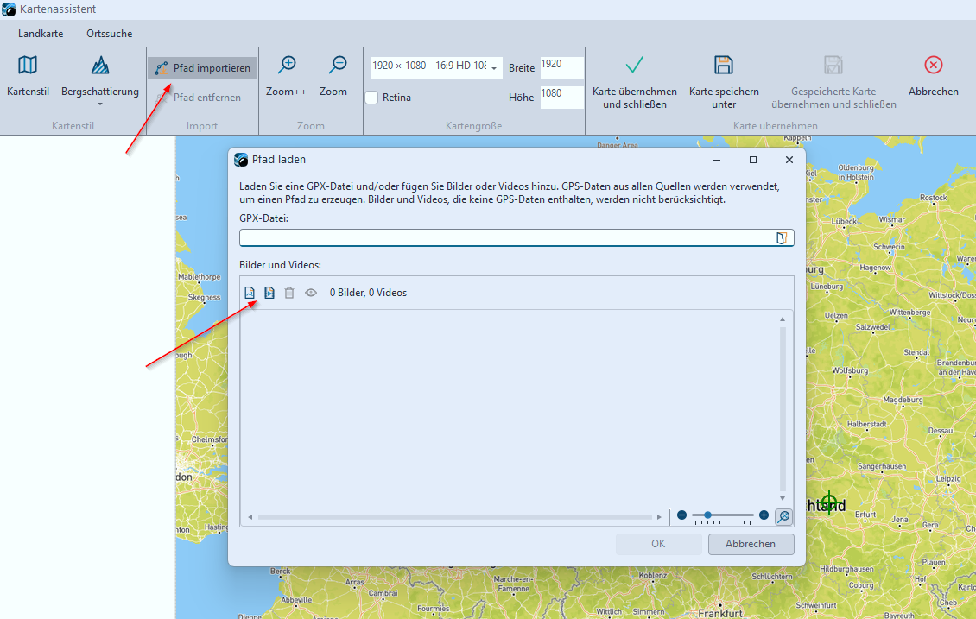Click the plus thumbnail zoom button
Image resolution: width=976 pixels, height=619 pixels.
coord(764,515)
